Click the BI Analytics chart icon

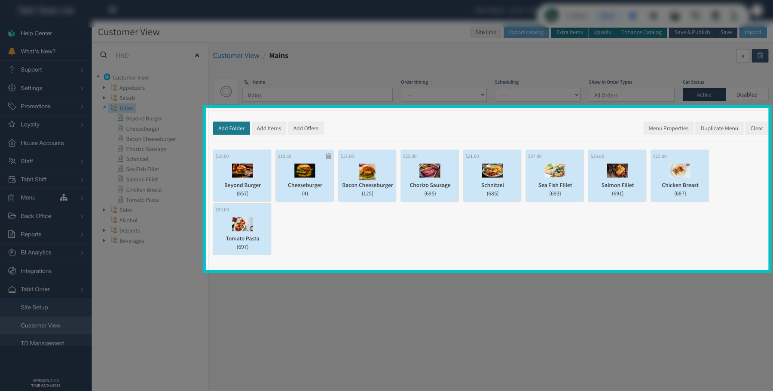(x=12, y=253)
